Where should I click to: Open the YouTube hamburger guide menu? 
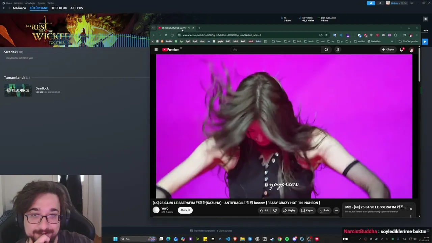coord(156,50)
